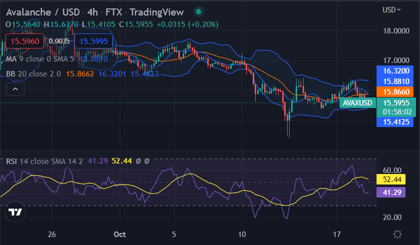Click the BB upper value 16.3201

click(112, 73)
